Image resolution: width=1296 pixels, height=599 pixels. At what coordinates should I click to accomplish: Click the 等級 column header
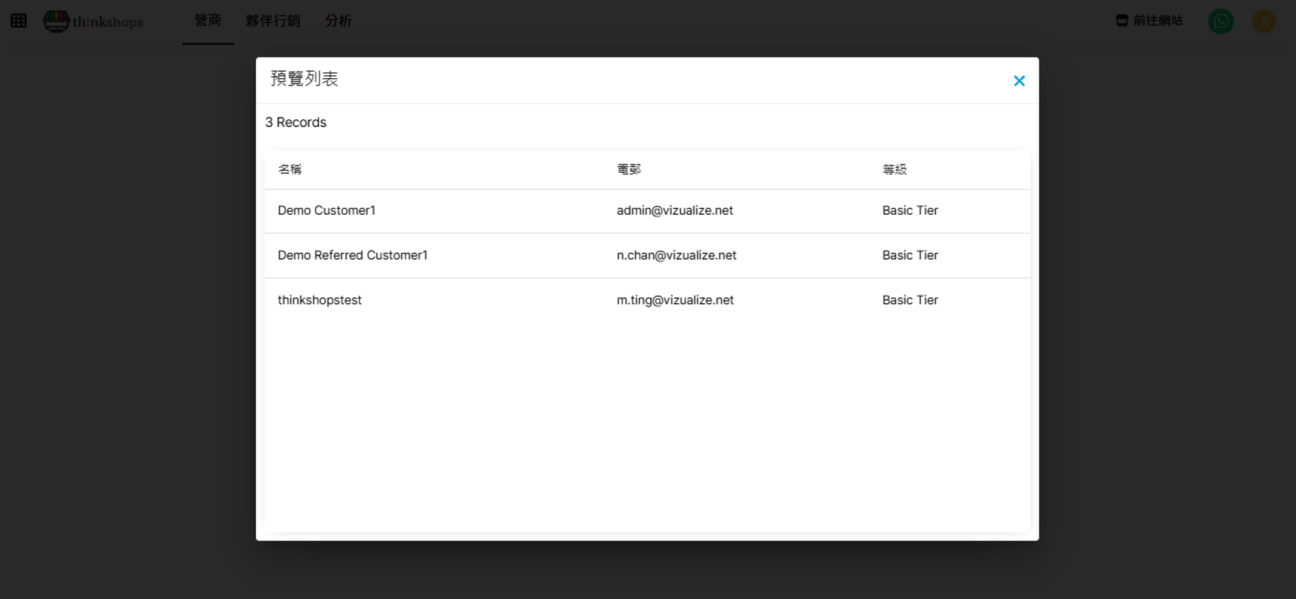click(x=894, y=169)
